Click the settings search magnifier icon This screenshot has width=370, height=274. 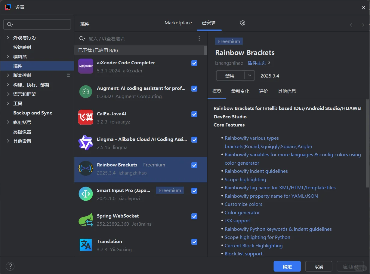pos(10,24)
